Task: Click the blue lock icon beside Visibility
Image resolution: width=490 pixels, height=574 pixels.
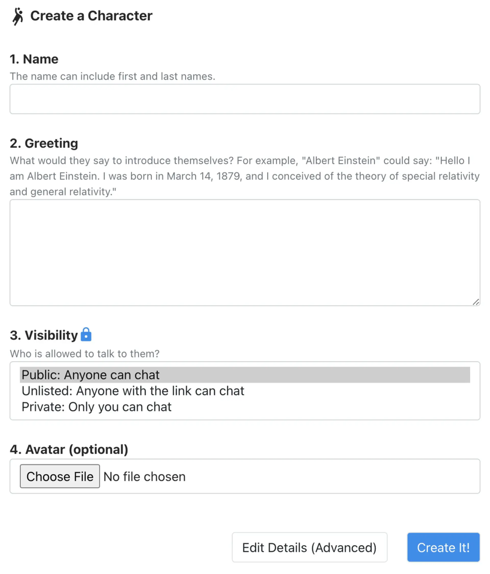Action: click(x=86, y=334)
